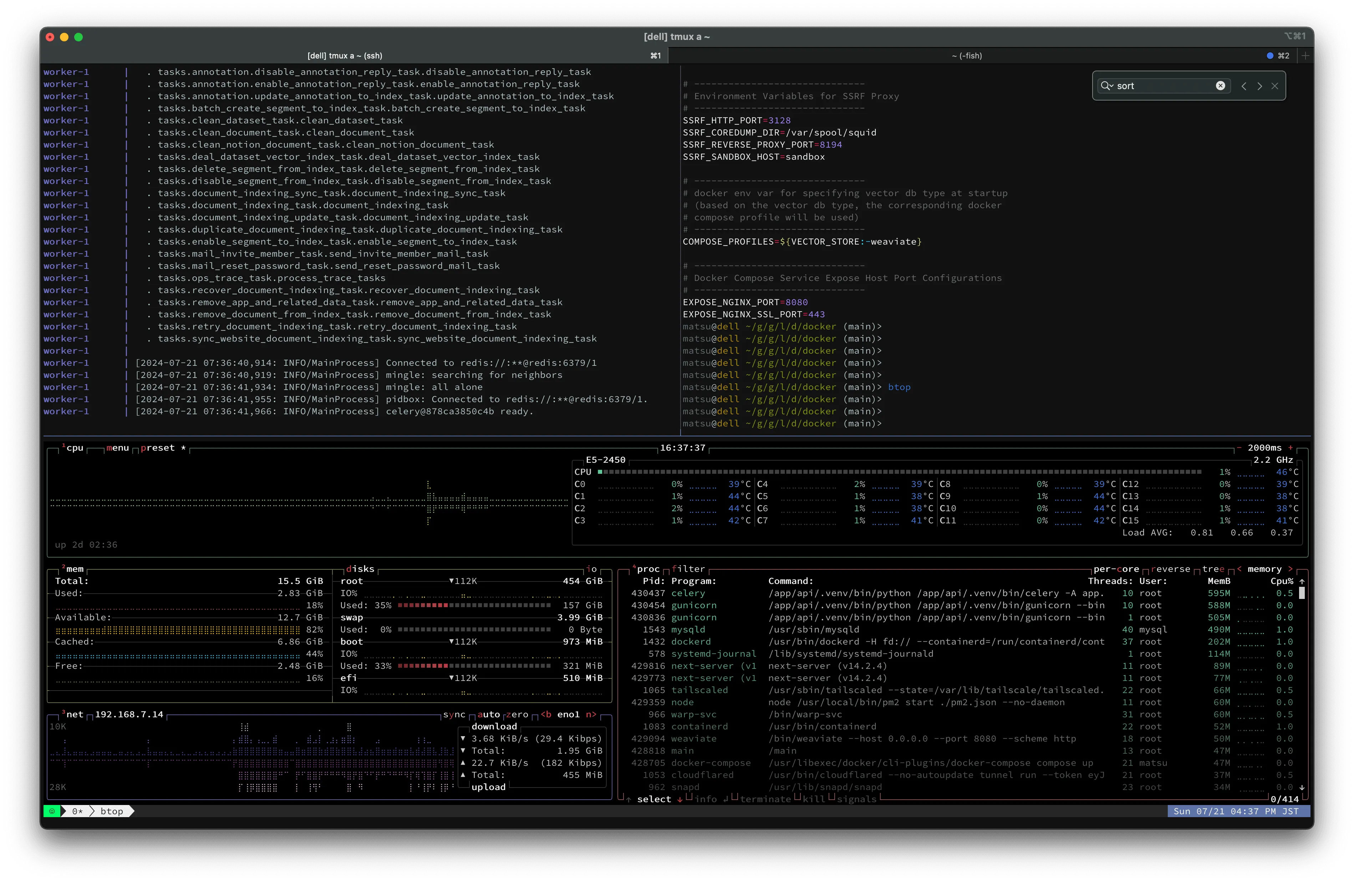The width and height of the screenshot is (1354, 882).
Task: Add a new terminal tab
Action: point(1305,56)
